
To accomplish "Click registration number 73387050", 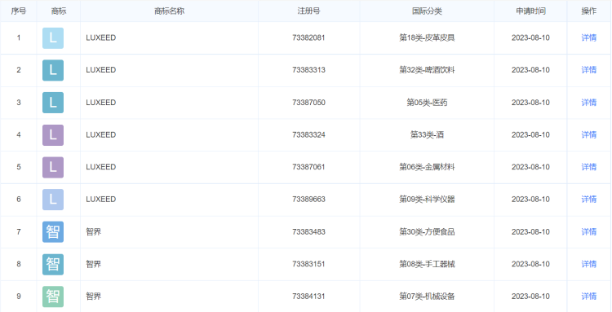I will pyautogui.click(x=308, y=103).
